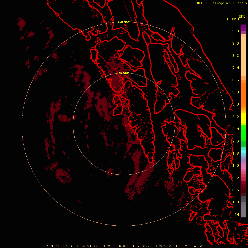
Task: Click the 8.2 scale value
Action: pyautogui.click(x=236, y=56)
